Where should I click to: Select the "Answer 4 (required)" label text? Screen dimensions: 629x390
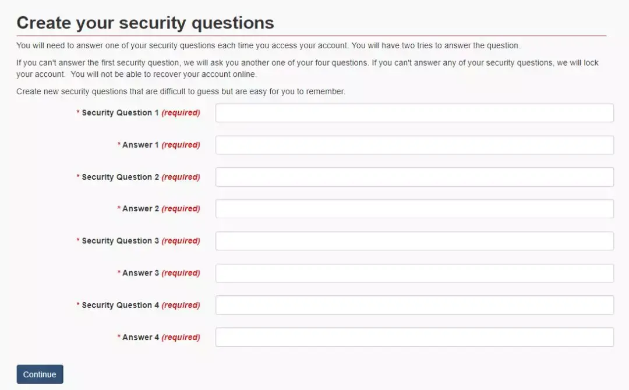pyautogui.click(x=159, y=337)
